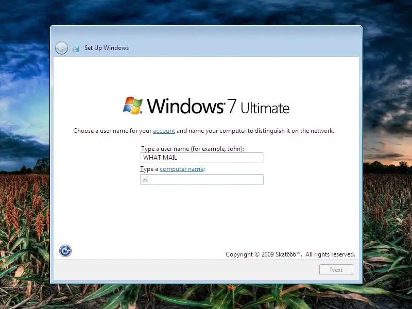Click the Set Up Windows title text
Screen dimensions: 412x309
tap(107, 48)
